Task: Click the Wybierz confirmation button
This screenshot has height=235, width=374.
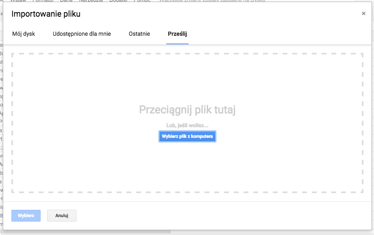Action: (26, 215)
